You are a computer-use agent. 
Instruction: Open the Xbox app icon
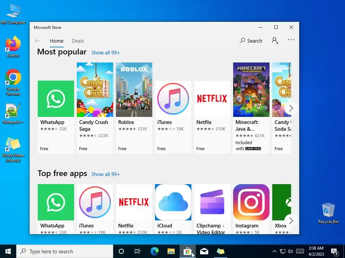tap(282, 202)
